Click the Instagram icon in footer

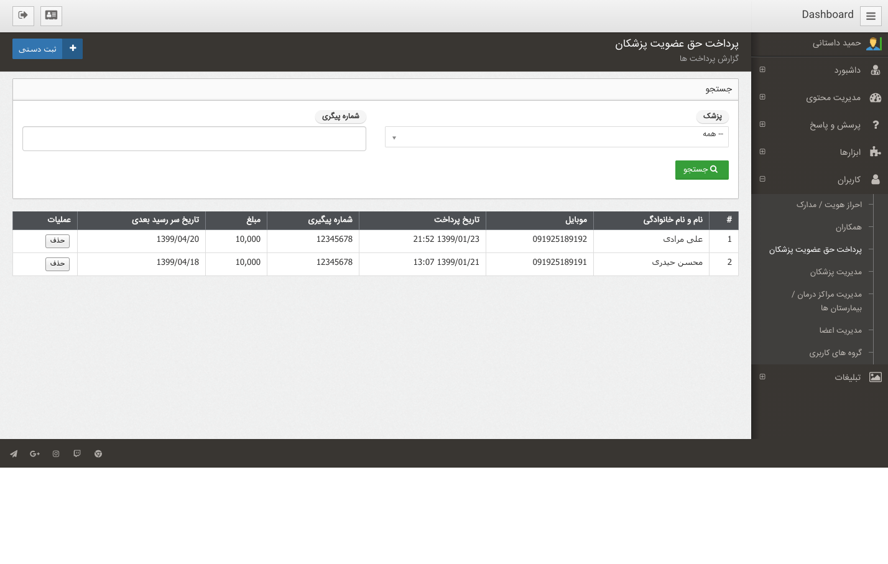tap(56, 454)
